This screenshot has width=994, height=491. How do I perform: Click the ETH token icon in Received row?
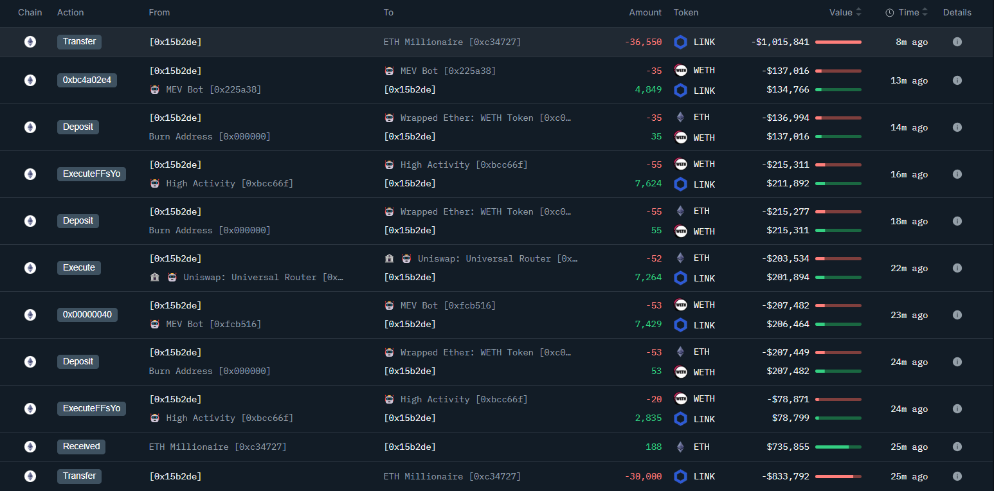680,447
